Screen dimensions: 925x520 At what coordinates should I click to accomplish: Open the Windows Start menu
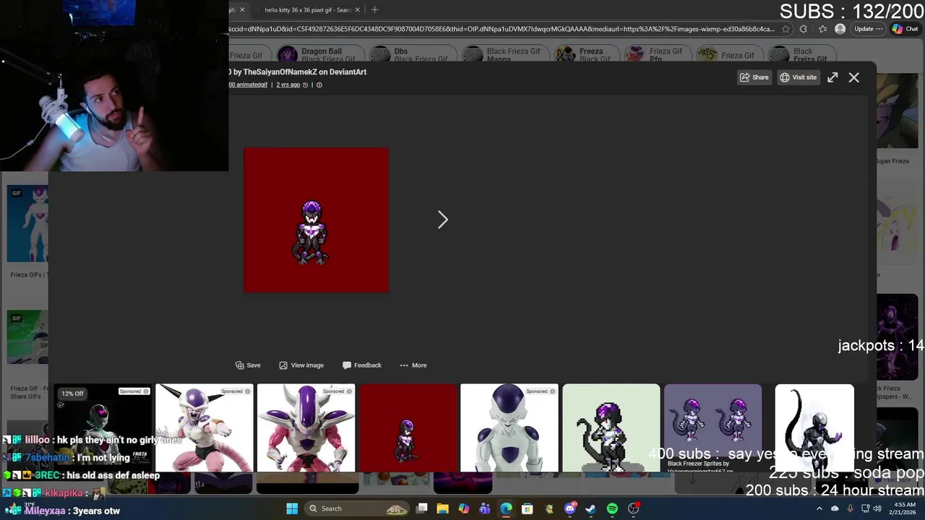[x=292, y=508]
